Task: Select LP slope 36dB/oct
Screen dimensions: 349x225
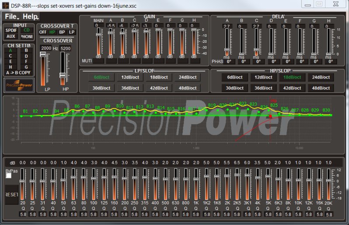Action: (x=130, y=88)
